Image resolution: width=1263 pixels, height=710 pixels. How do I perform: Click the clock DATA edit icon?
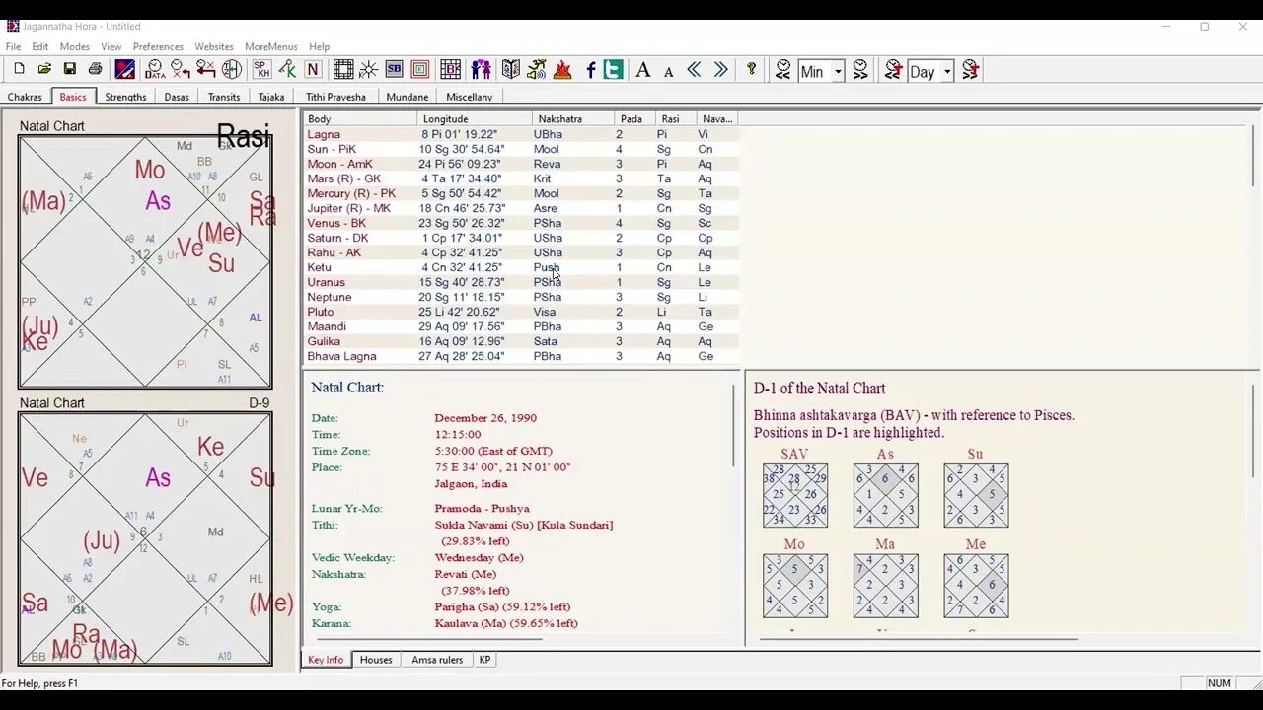[x=155, y=69]
